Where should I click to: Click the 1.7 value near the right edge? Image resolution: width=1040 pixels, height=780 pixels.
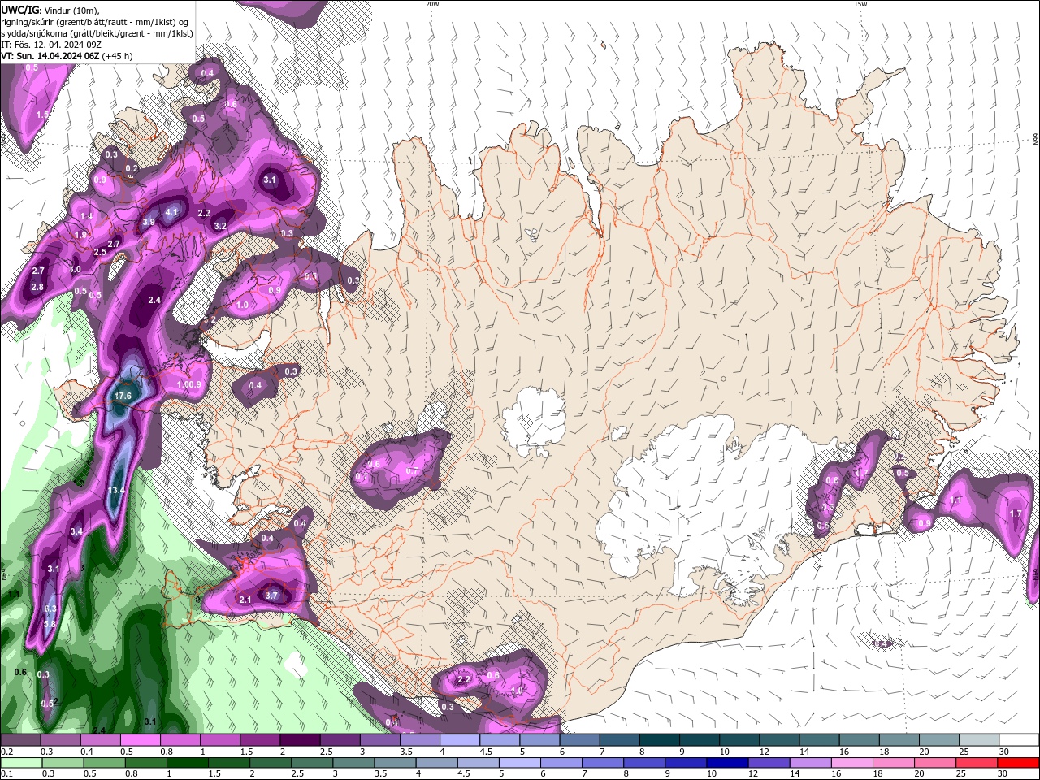point(1016,513)
